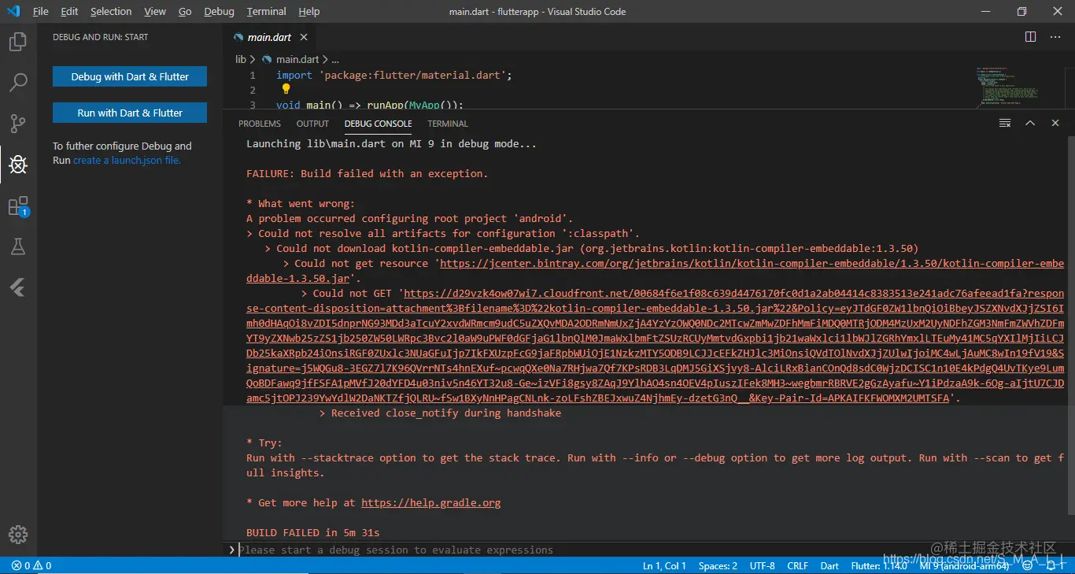Split the editor right
This screenshot has height=574, width=1075.
(x=1030, y=37)
